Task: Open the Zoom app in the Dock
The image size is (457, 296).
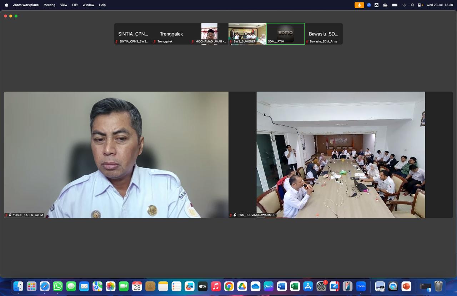Action: [x=361, y=286]
